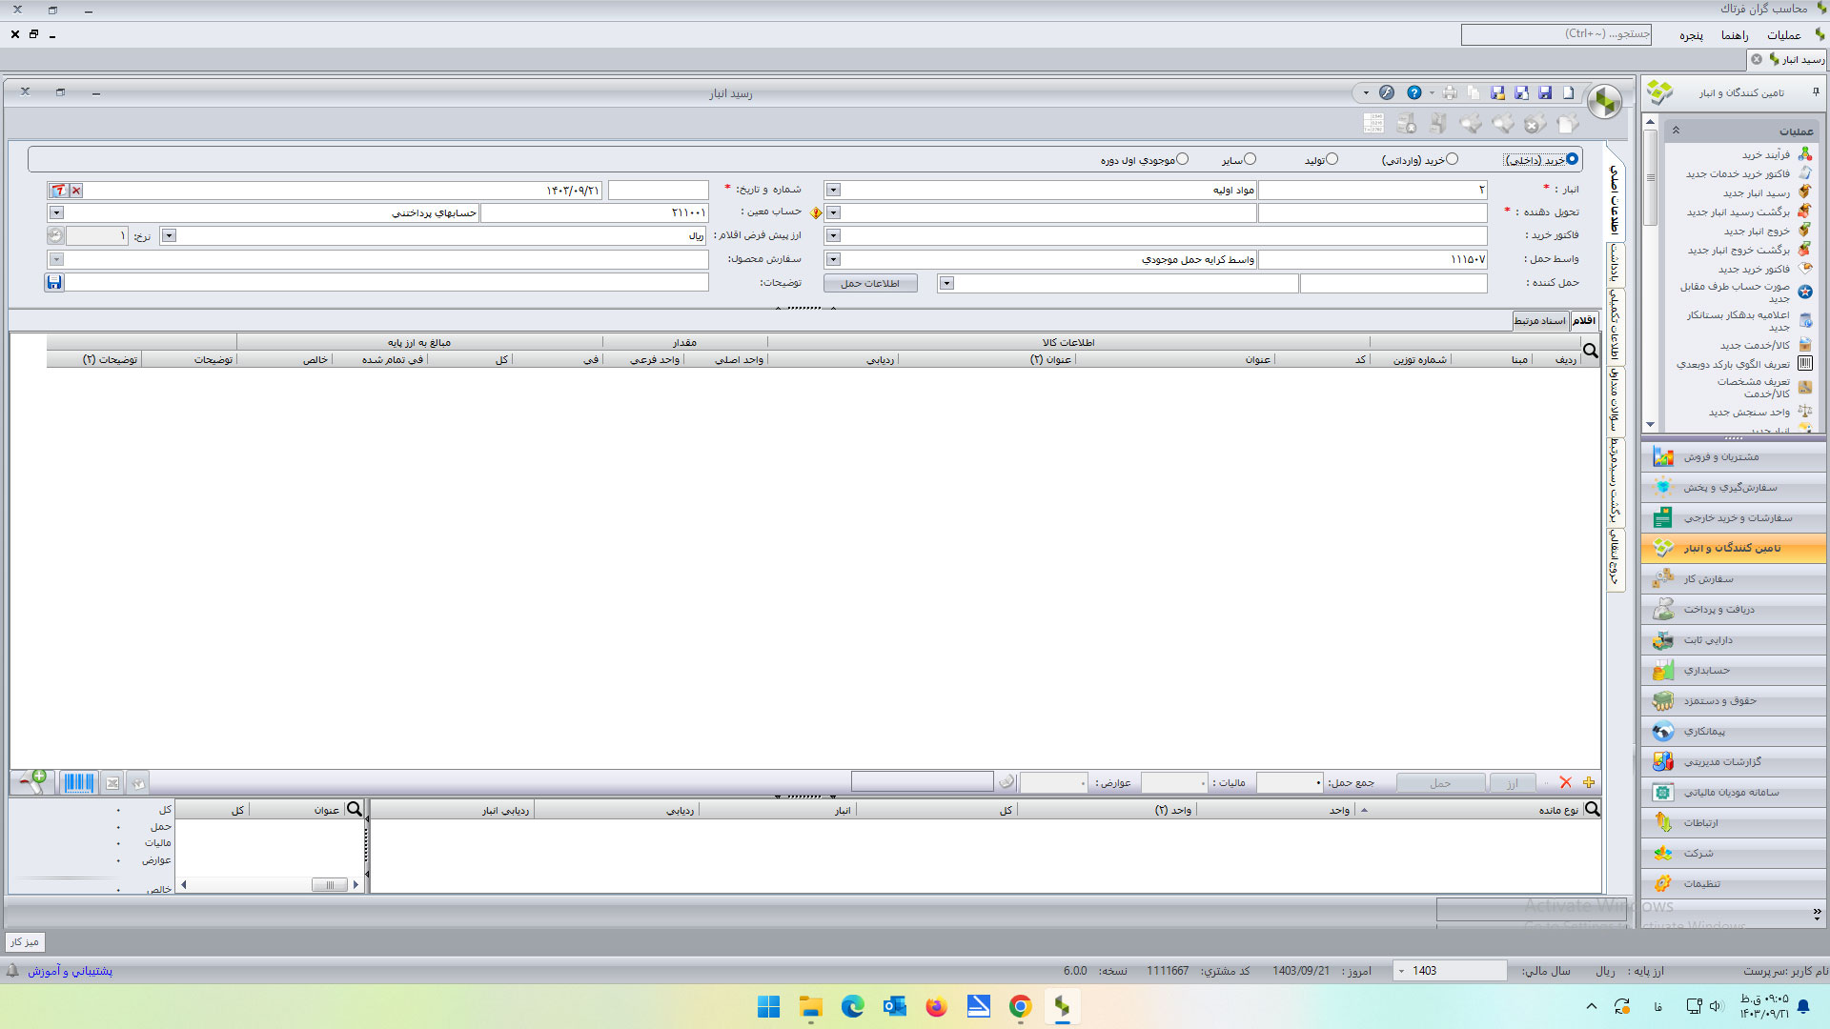Choose موجودی اول دوره radio option
This screenshot has height=1029, width=1830.
pos(1182,159)
